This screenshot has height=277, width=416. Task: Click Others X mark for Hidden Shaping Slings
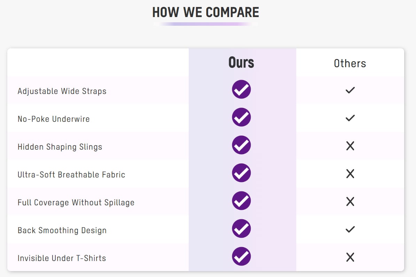[x=350, y=146]
